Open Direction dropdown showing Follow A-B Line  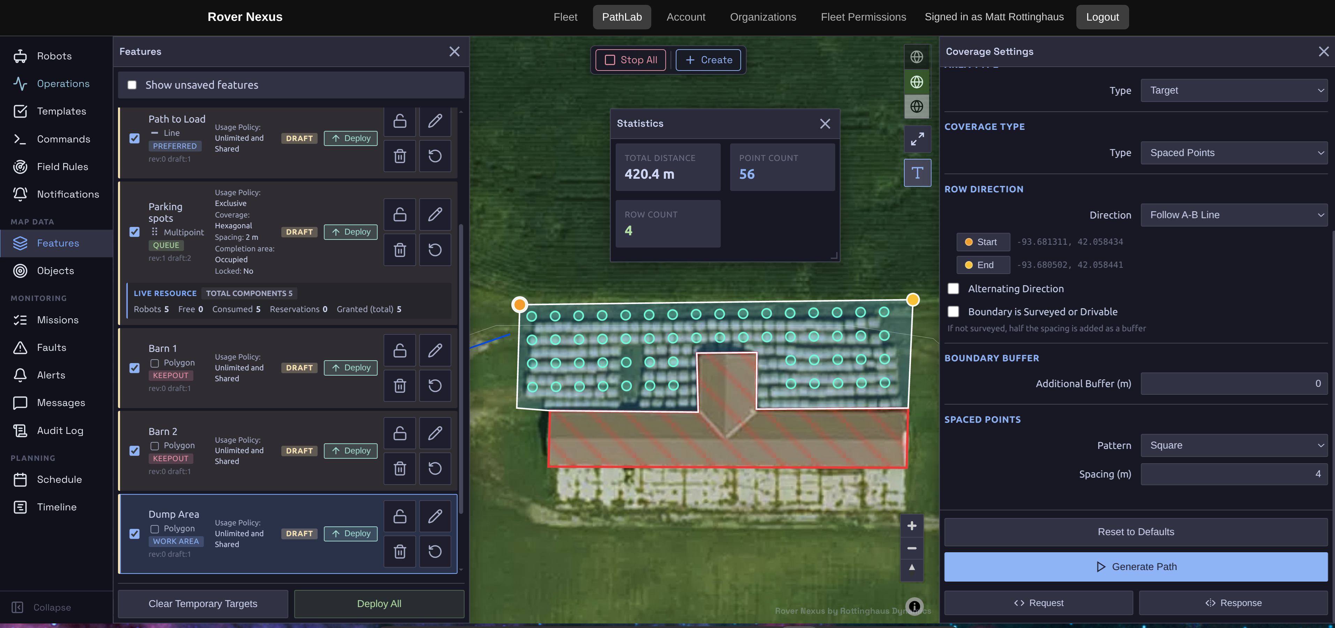[1234, 215]
